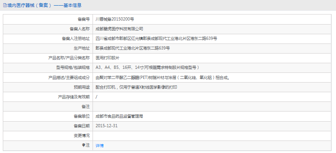336x153 pixels.
Task: Select 成都市食品药品监督管理局 authority name
Action: 120,116
